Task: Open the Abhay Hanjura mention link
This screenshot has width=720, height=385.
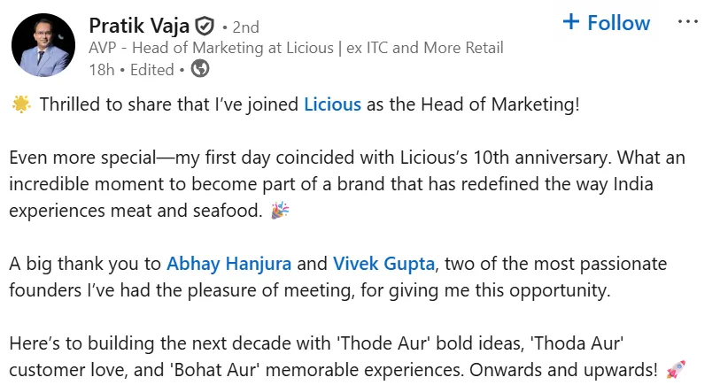Action: 228,264
